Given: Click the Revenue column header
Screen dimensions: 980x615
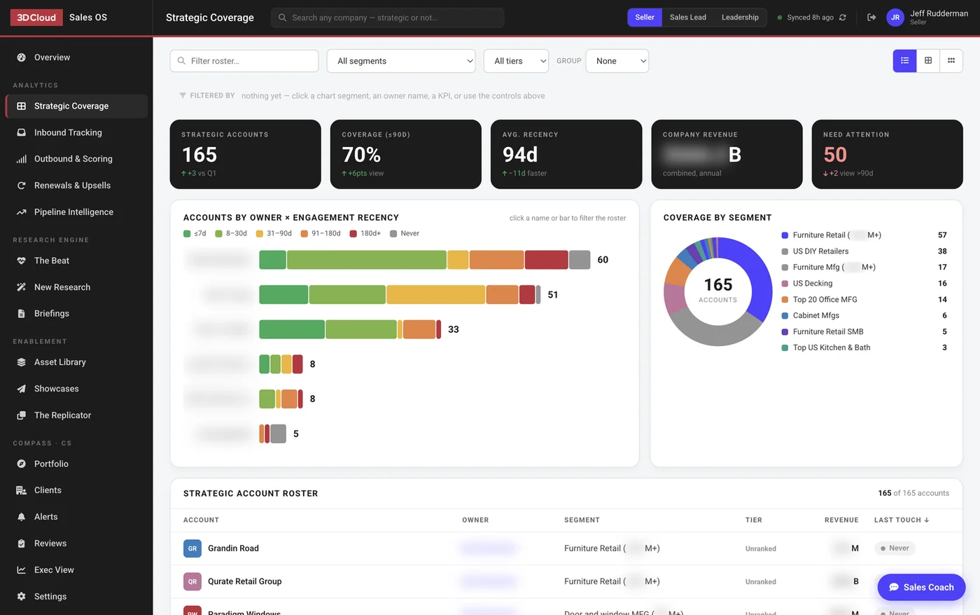Looking at the screenshot, I should tap(841, 520).
